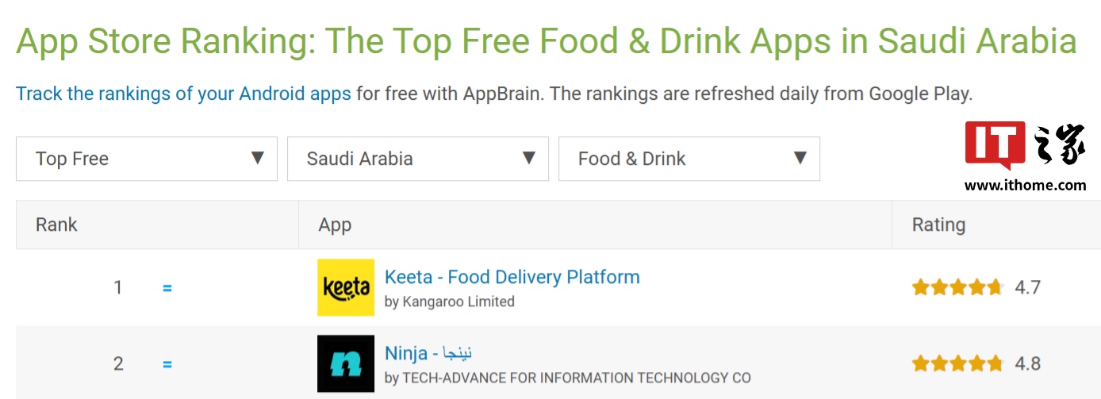Open the Saudi Arabia country dropdown
The image size is (1101, 399).
click(x=417, y=159)
